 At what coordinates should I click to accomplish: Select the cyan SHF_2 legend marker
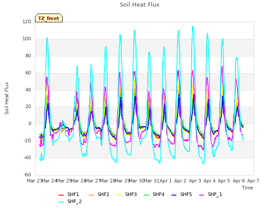point(61,202)
